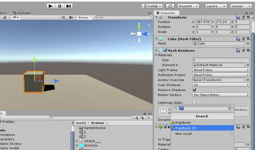Open the scene camera settings icon
255x150 pixels.
71,17
